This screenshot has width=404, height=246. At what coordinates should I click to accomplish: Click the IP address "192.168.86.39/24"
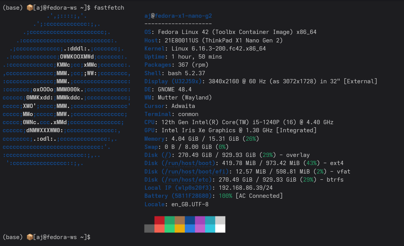click(x=245, y=188)
